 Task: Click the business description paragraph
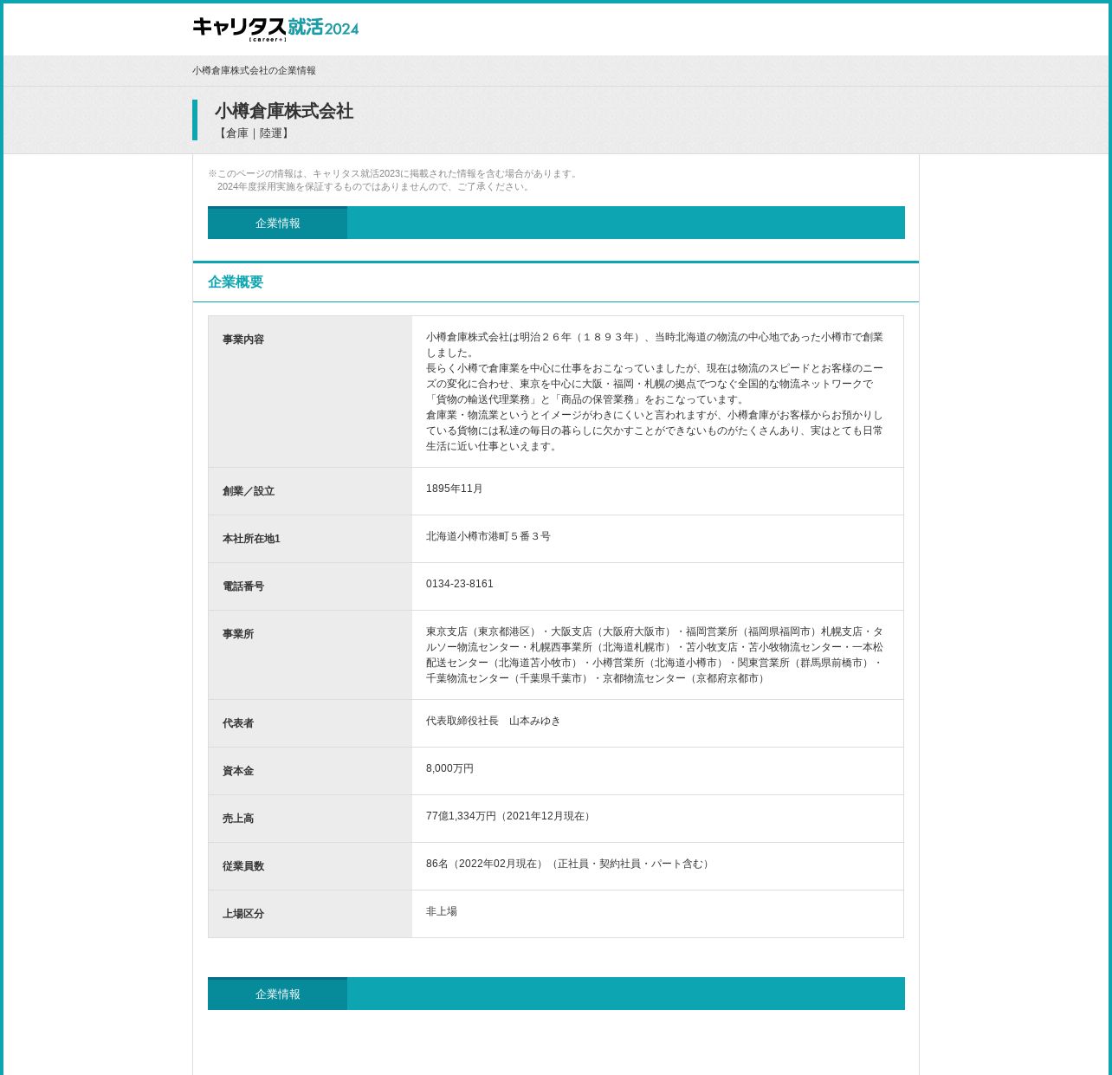[655, 392]
